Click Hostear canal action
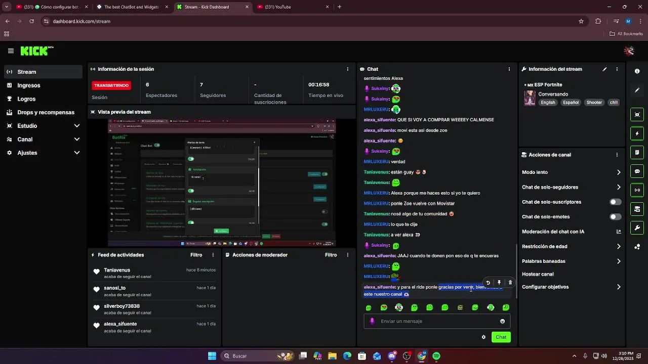 (x=538, y=275)
